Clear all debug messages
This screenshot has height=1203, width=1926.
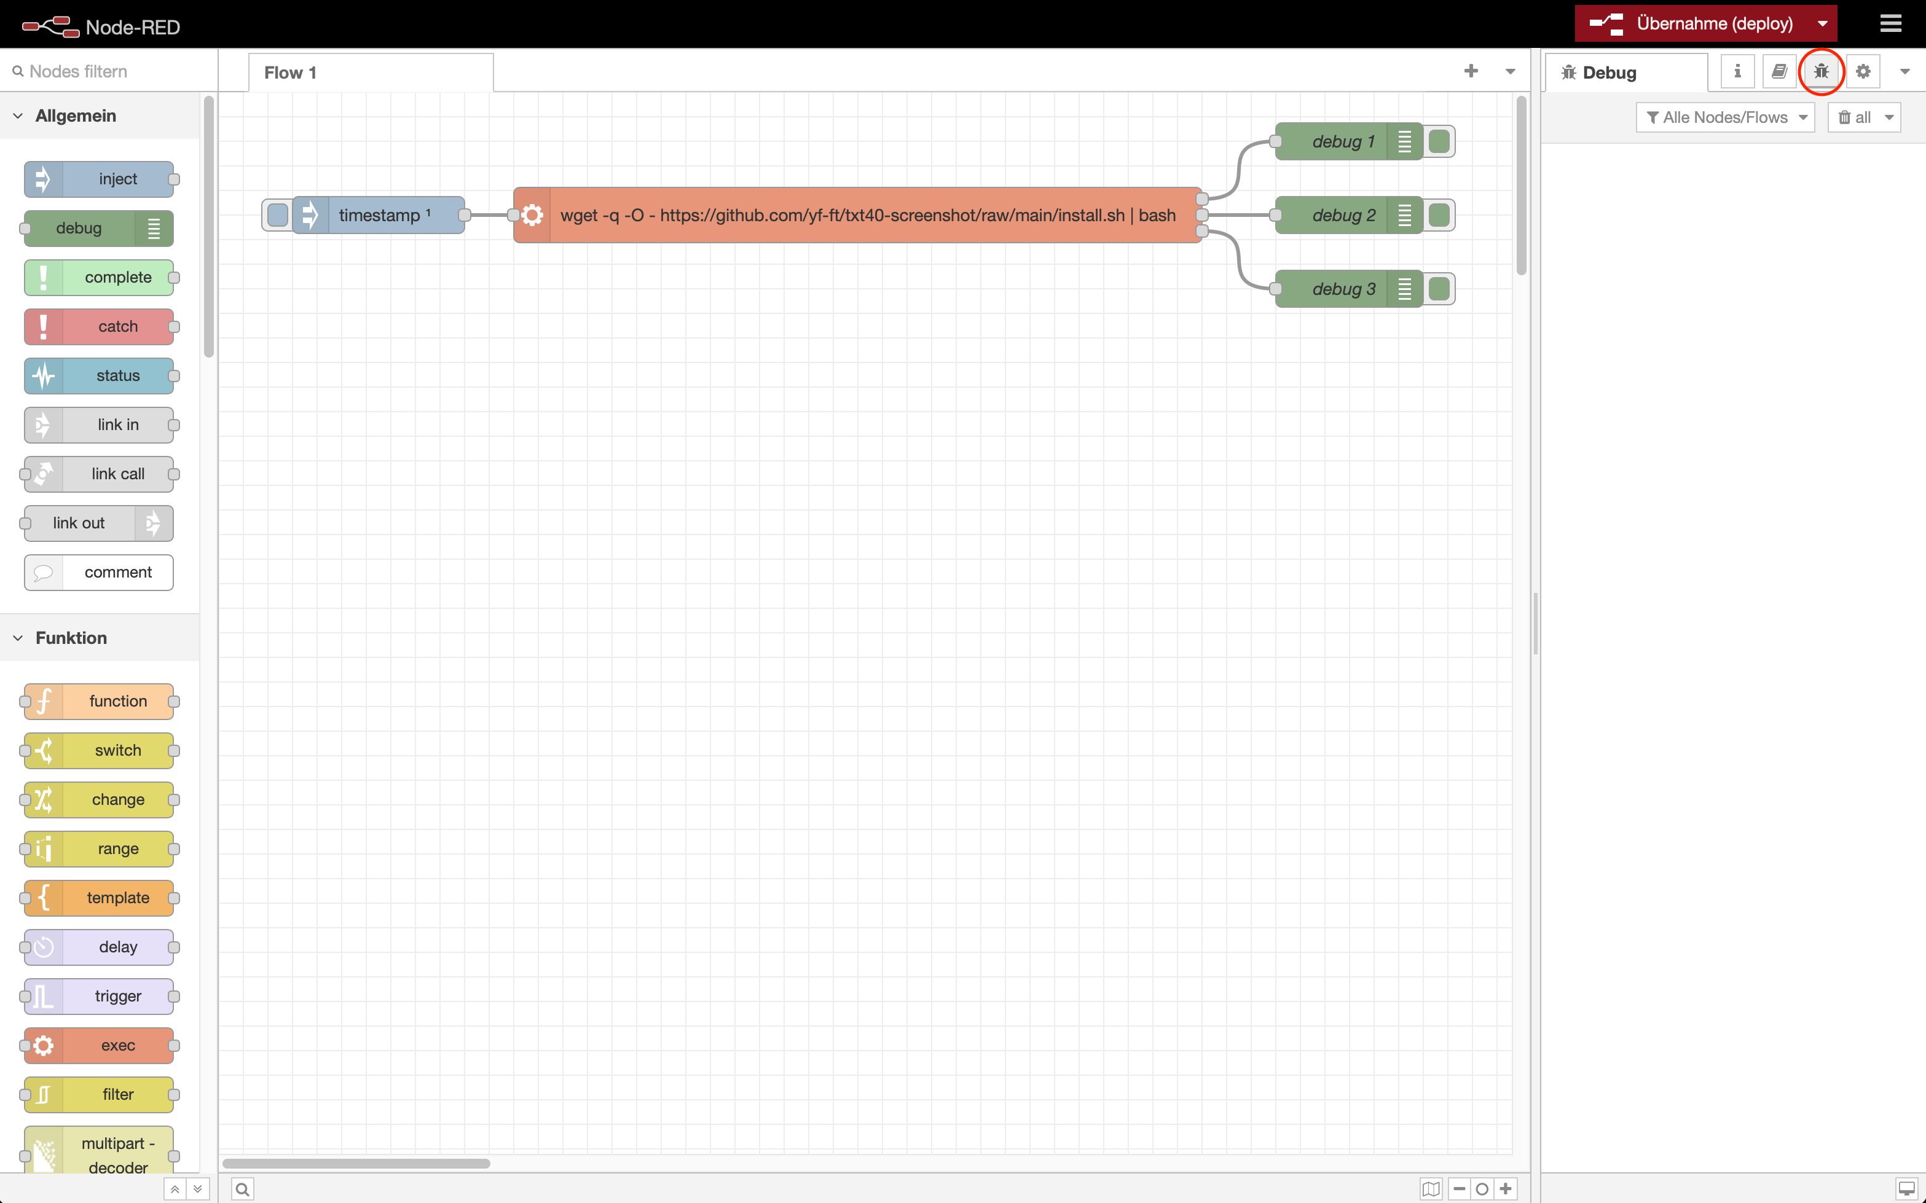(x=1853, y=118)
